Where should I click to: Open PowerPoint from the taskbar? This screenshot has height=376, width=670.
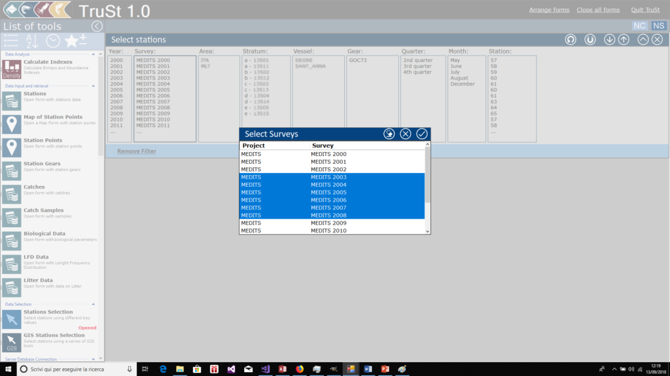coord(385,369)
